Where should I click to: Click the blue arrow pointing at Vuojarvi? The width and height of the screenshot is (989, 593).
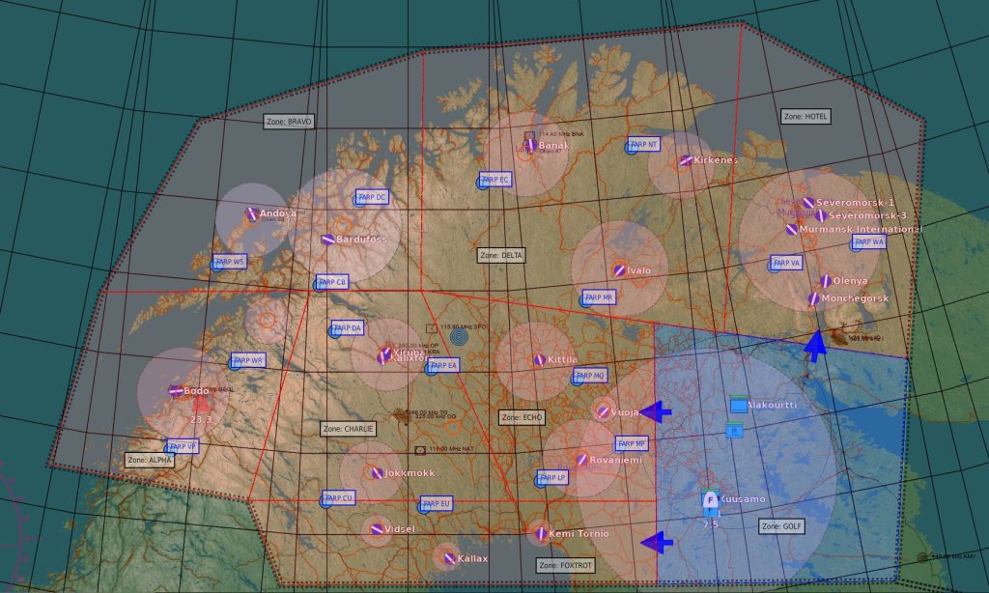point(655,411)
